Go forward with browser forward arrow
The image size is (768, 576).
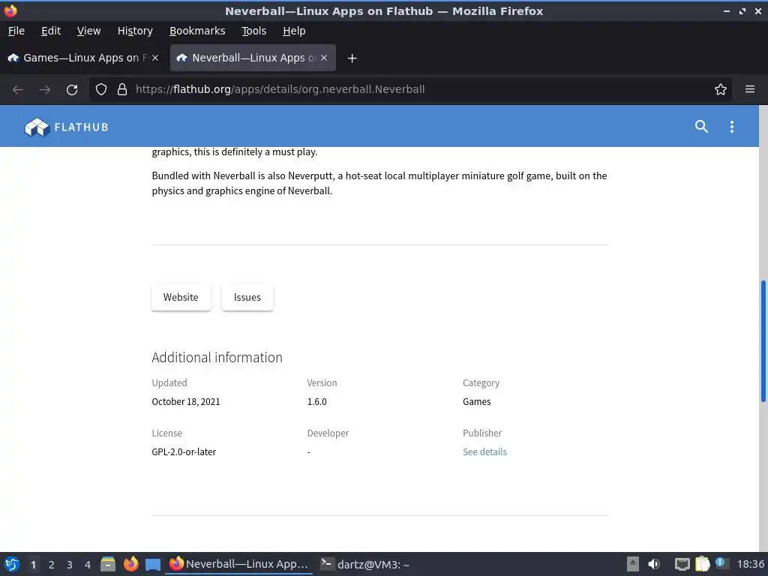(x=45, y=90)
